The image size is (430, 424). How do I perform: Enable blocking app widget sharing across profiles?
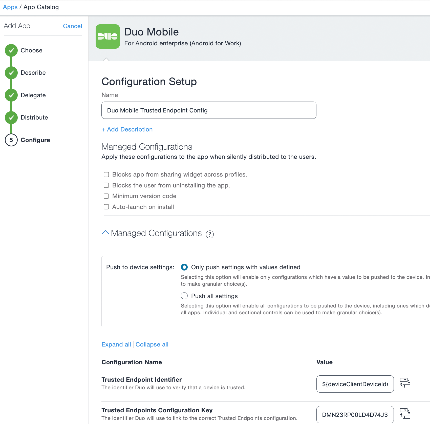tap(106, 174)
